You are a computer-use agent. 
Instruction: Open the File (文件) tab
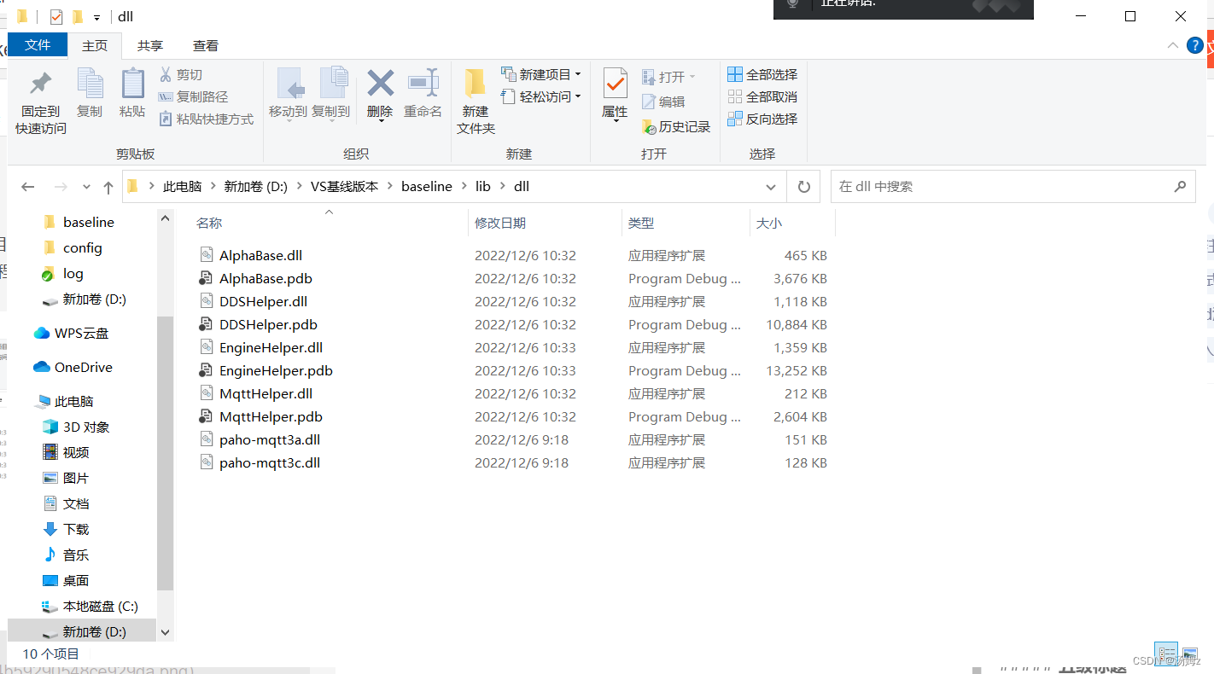point(38,45)
